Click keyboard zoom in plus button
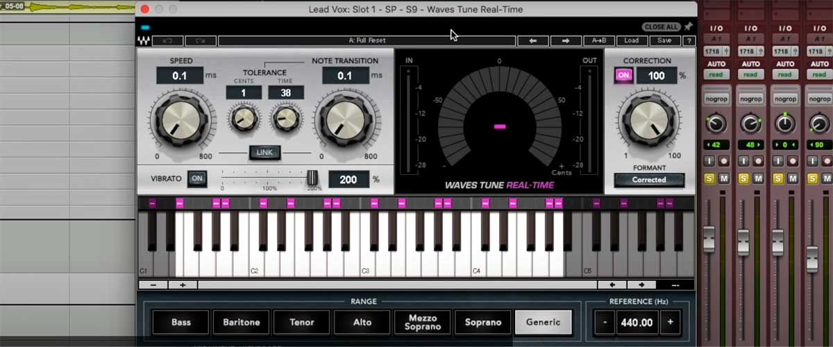This screenshot has width=833, height=347. tap(183, 285)
